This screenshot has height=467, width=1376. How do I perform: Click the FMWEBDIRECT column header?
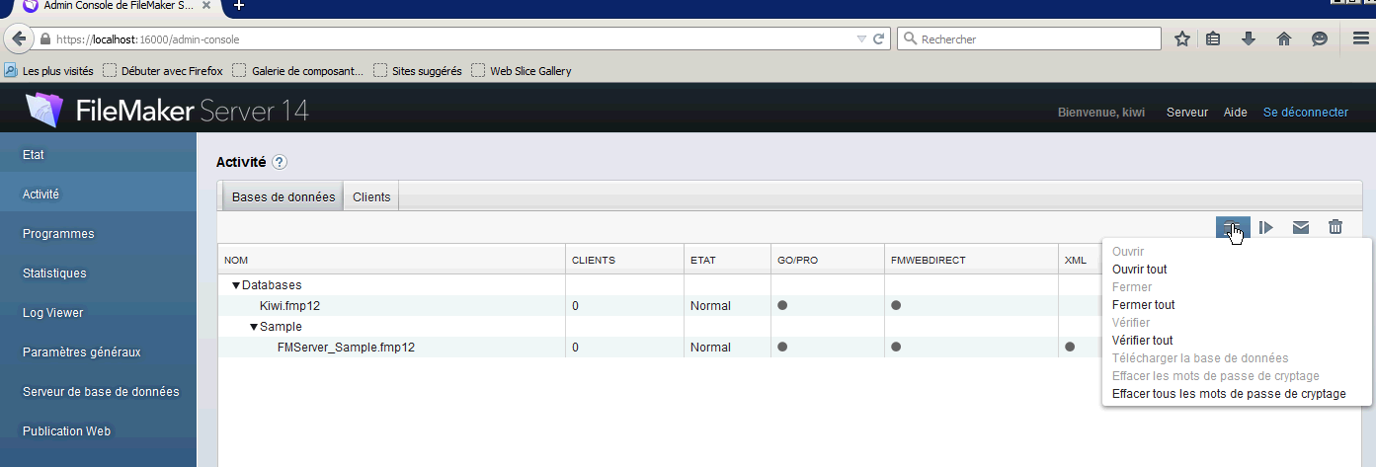971,260
